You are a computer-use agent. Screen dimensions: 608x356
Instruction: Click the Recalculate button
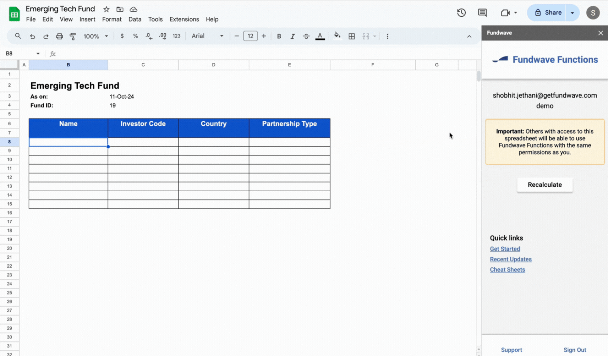pos(545,185)
